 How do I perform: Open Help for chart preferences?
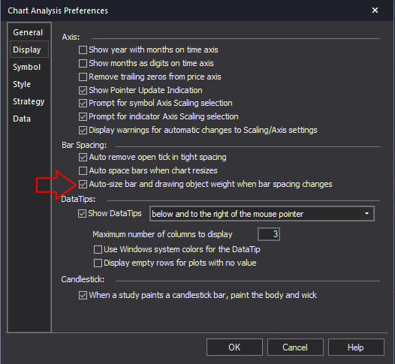tap(356, 347)
